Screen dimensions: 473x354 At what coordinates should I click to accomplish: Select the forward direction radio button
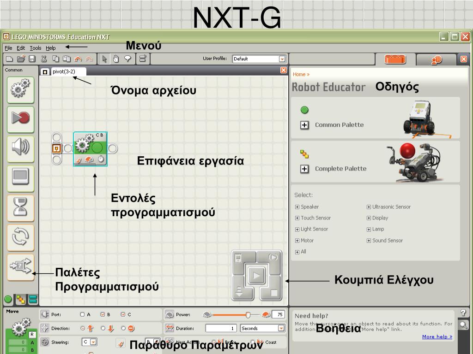point(83,328)
